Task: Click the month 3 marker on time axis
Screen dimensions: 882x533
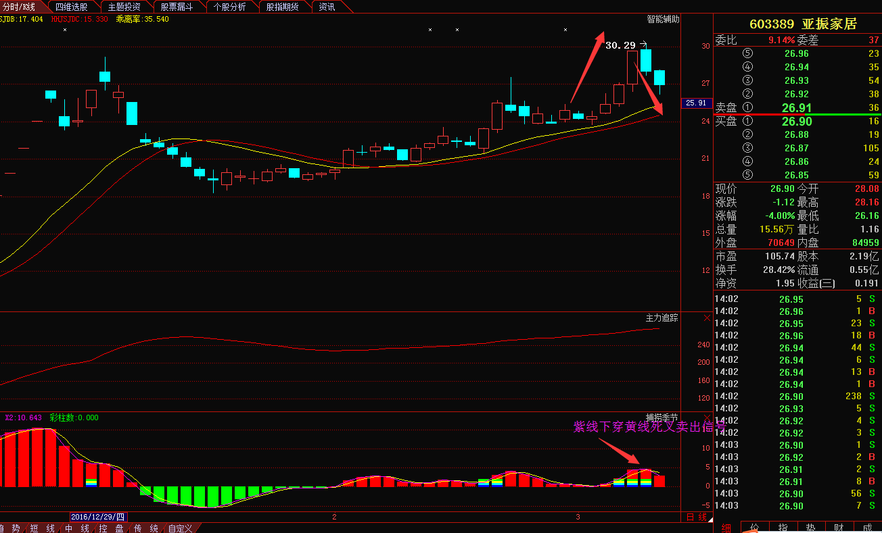Action: click(x=578, y=516)
